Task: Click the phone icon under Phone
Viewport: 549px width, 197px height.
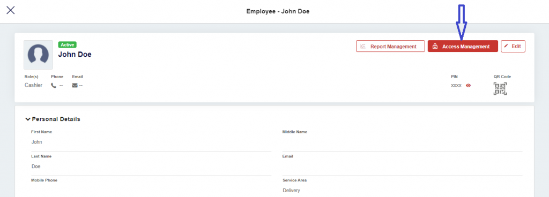Action: pyautogui.click(x=54, y=85)
